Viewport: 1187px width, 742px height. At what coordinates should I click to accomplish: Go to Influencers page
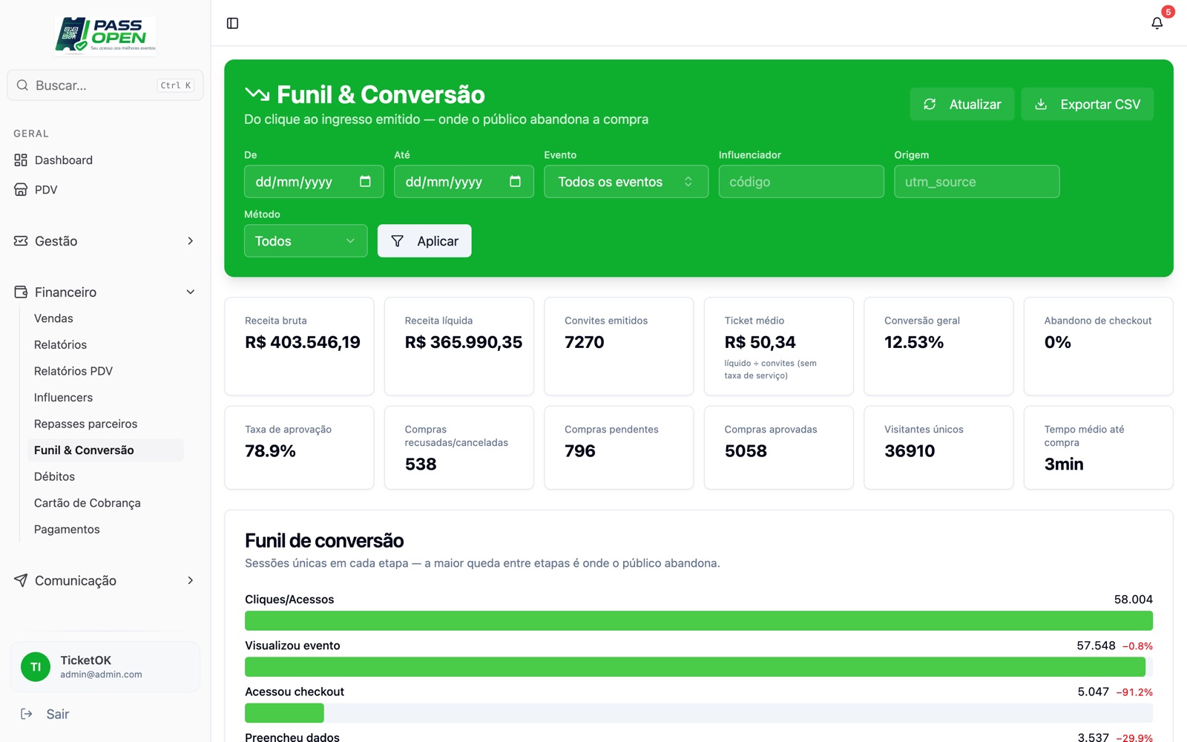[x=64, y=398]
